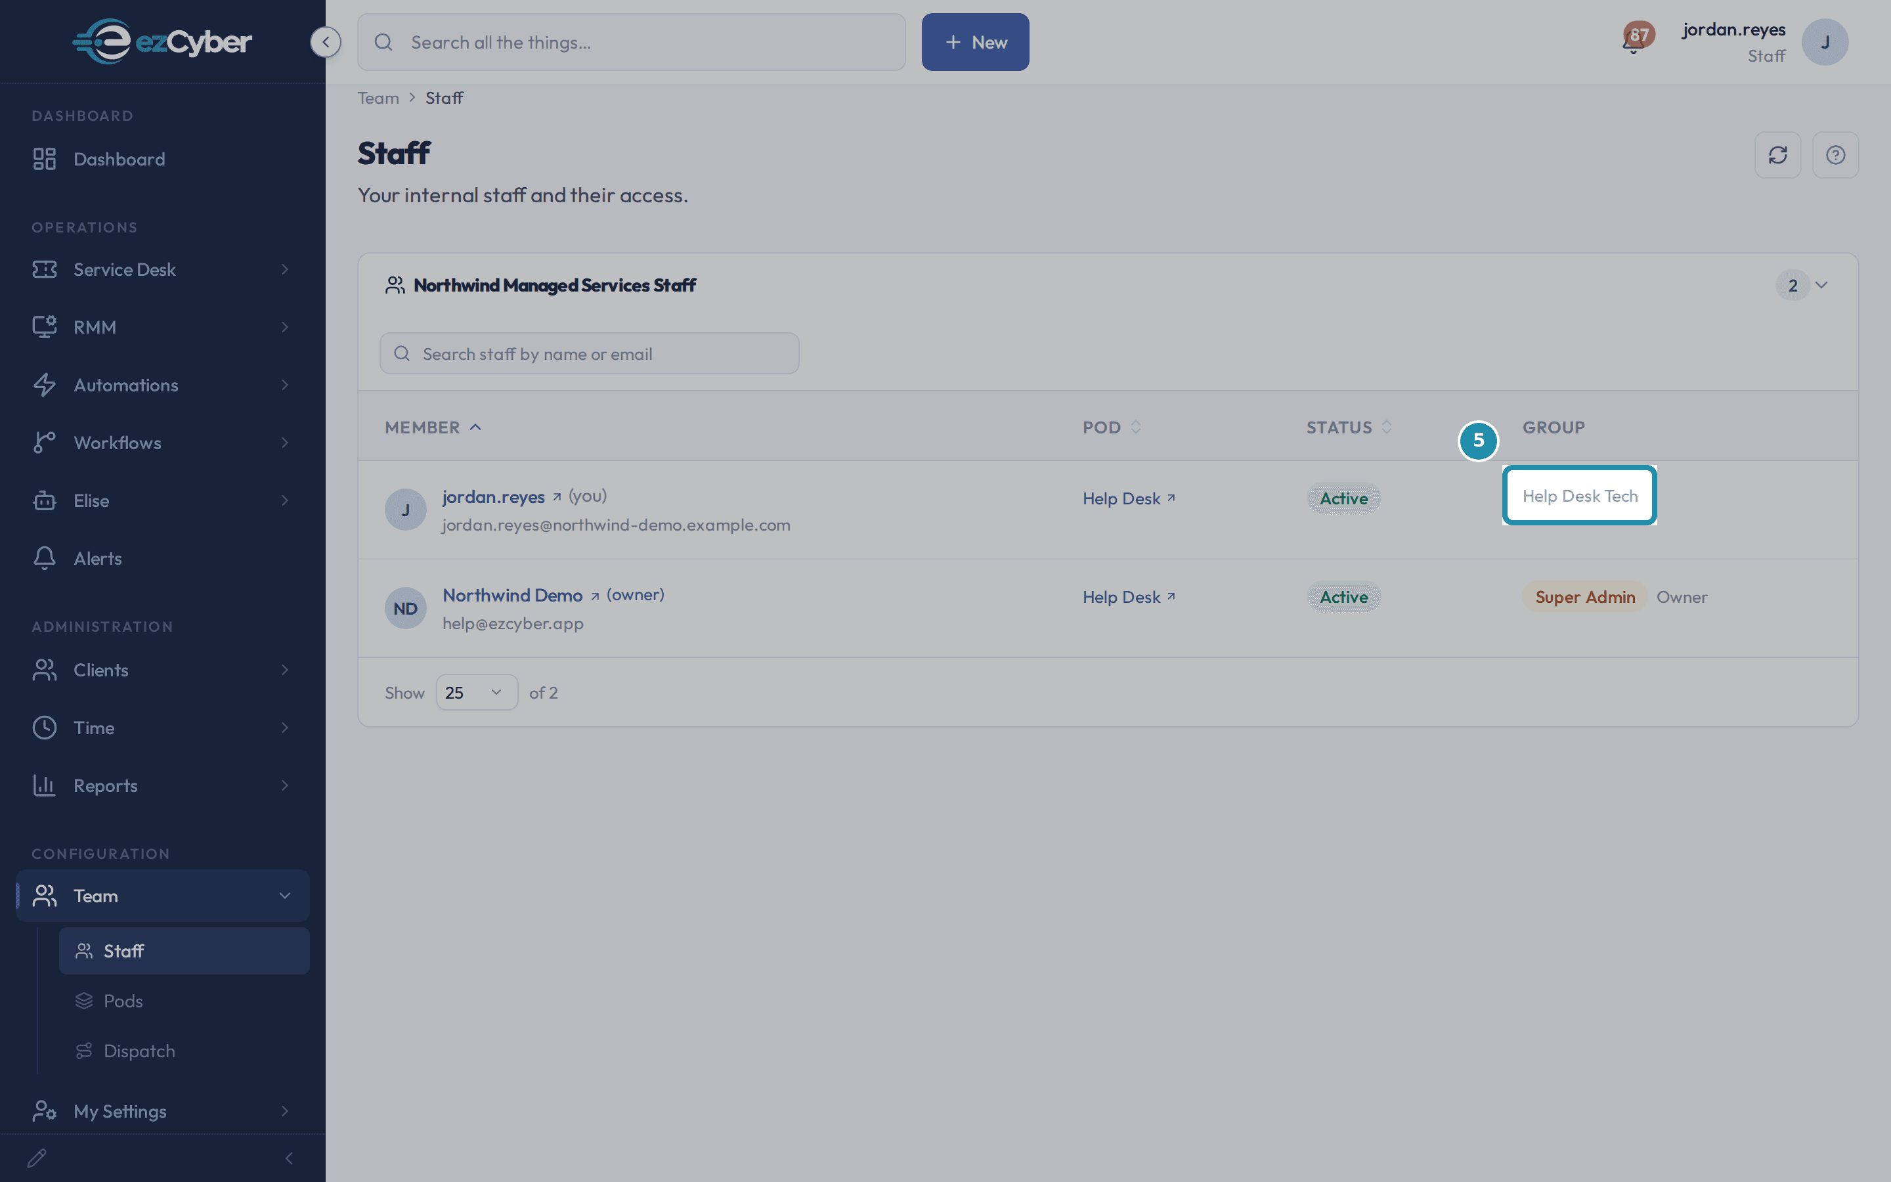Expand the Service Desk menu chevron

pyautogui.click(x=285, y=269)
